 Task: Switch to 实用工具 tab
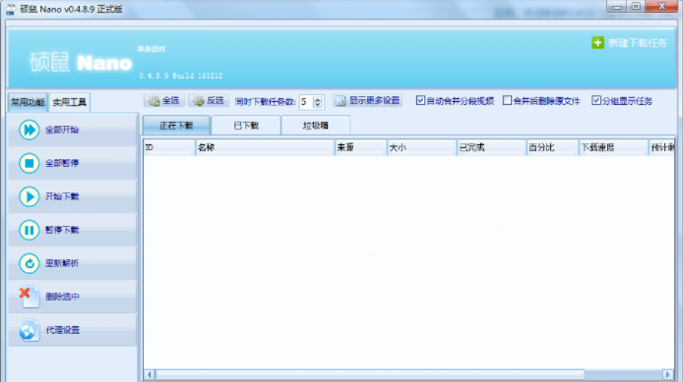pyautogui.click(x=70, y=102)
